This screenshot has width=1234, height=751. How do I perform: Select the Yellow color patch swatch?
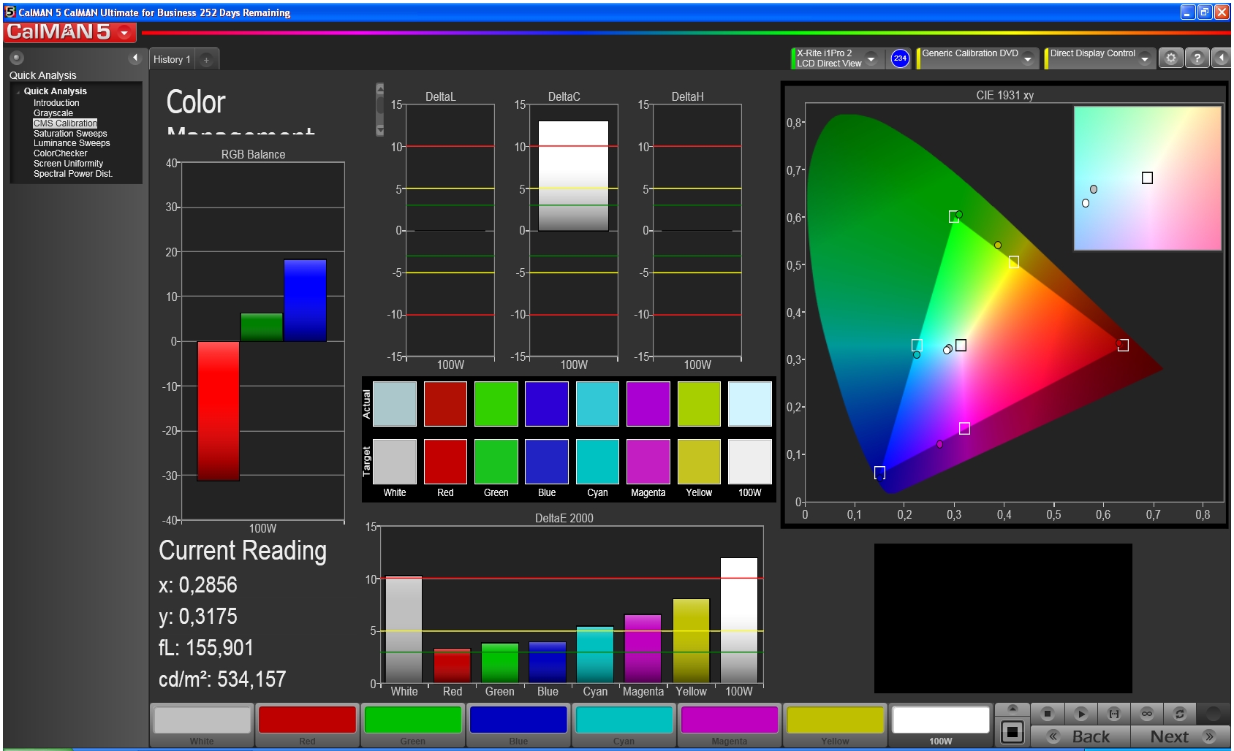[x=835, y=720]
